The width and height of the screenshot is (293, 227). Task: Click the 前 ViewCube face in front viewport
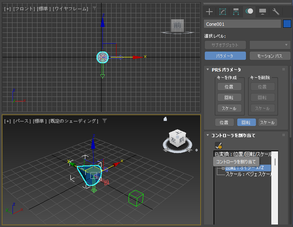tap(178, 25)
